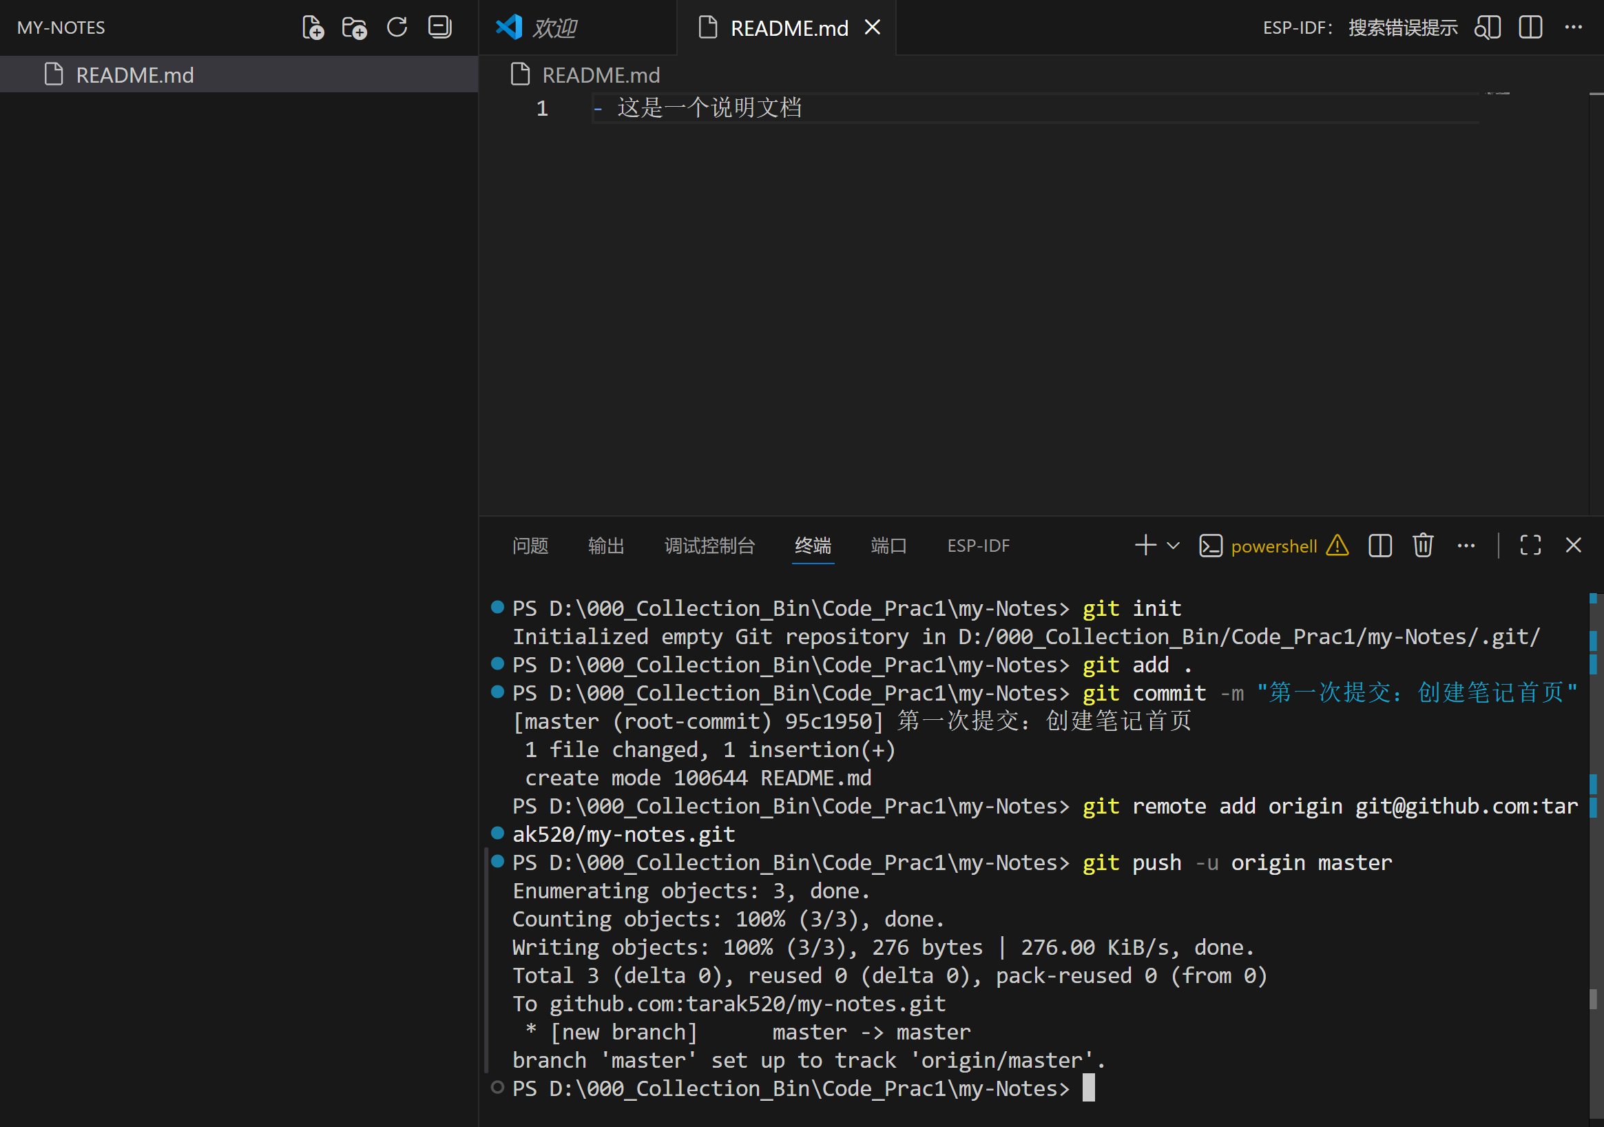Refresh the MY-NOTES explorer
The width and height of the screenshot is (1604, 1127).
(397, 28)
